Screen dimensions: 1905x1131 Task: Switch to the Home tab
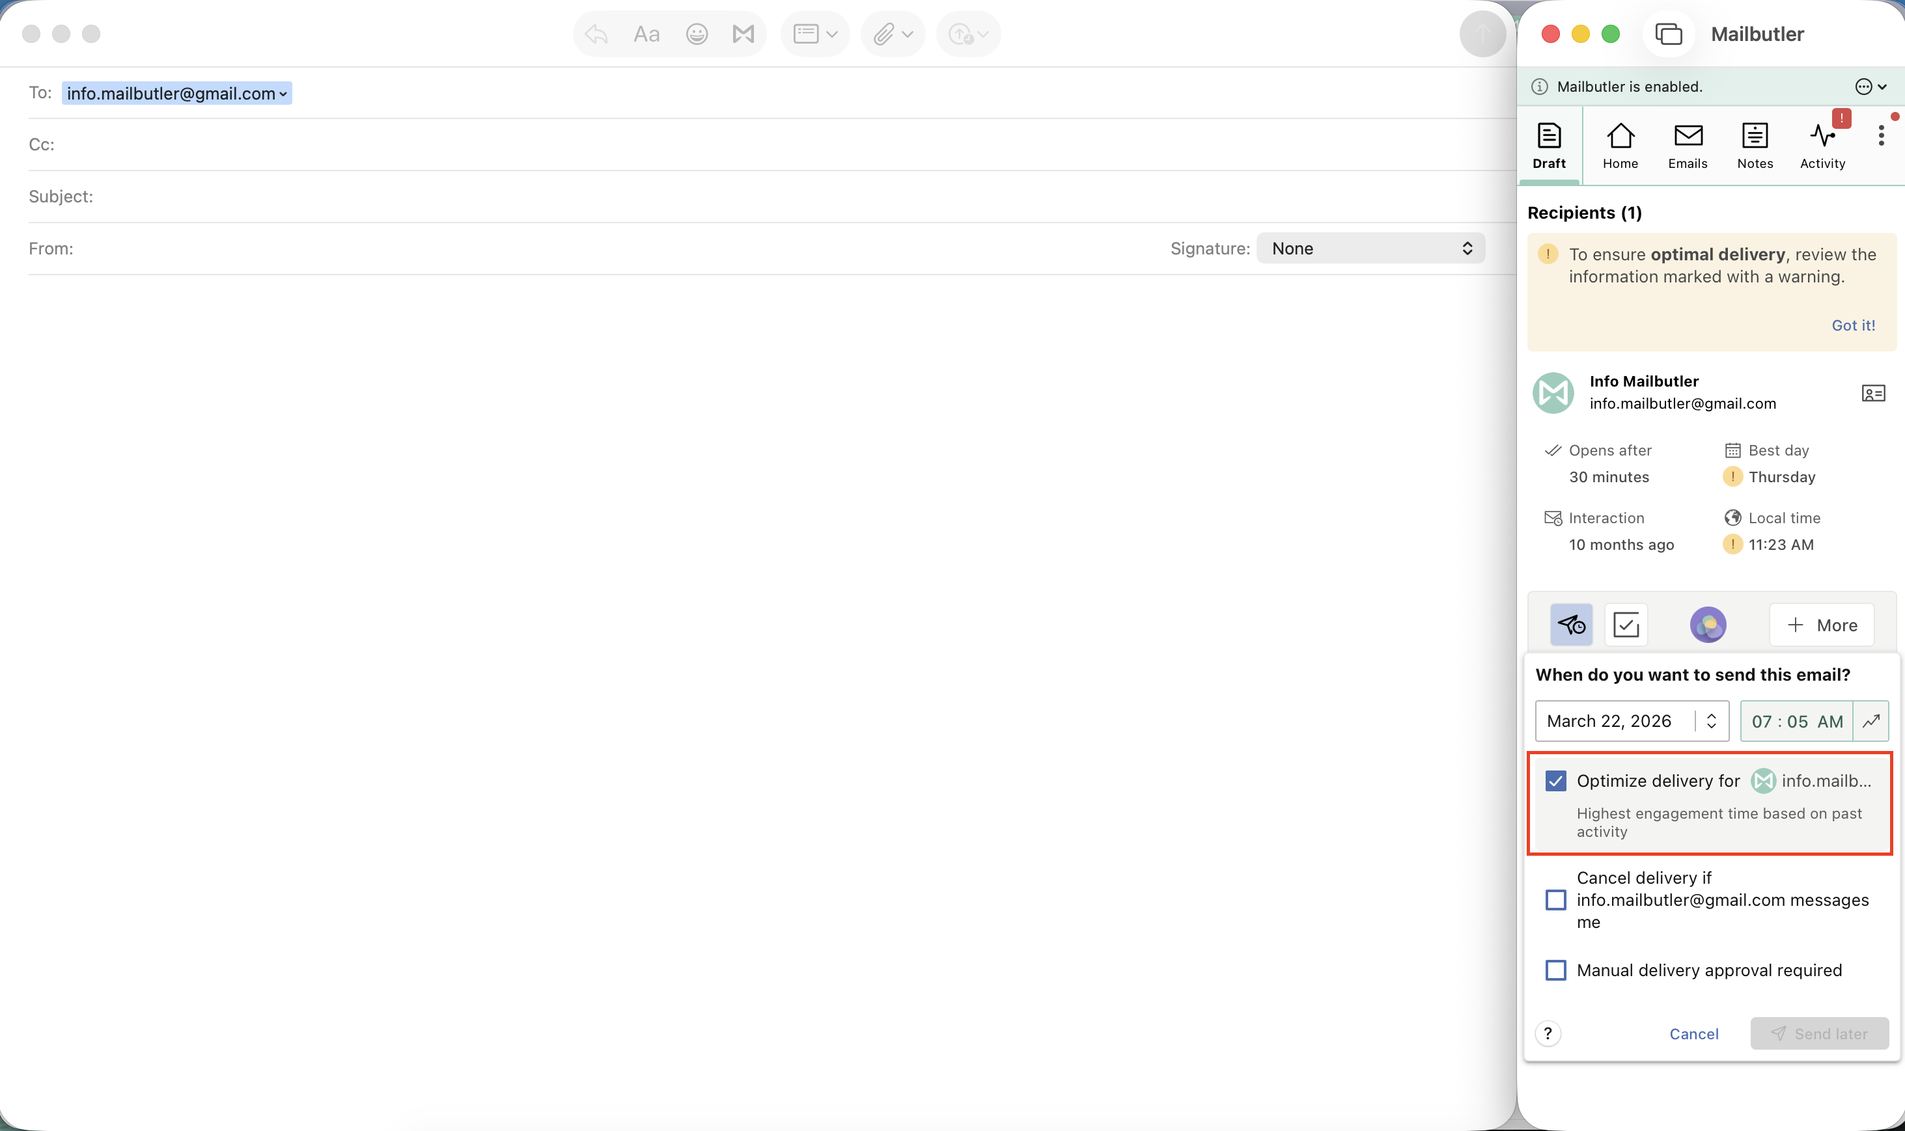pyautogui.click(x=1620, y=146)
